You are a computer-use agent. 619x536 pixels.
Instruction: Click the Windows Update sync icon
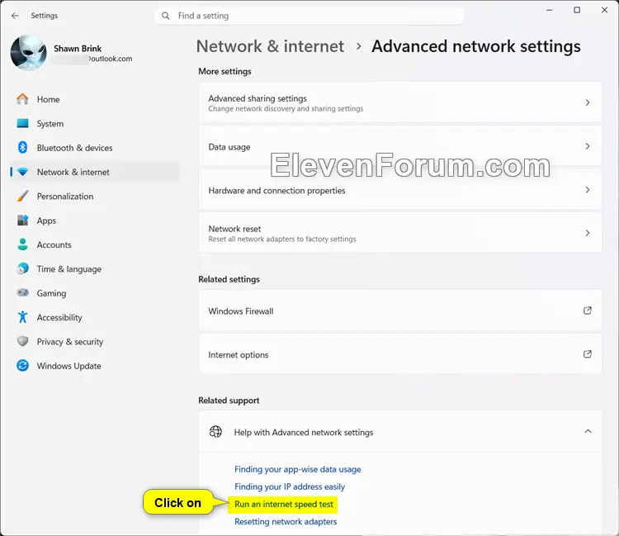click(x=22, y=365)
